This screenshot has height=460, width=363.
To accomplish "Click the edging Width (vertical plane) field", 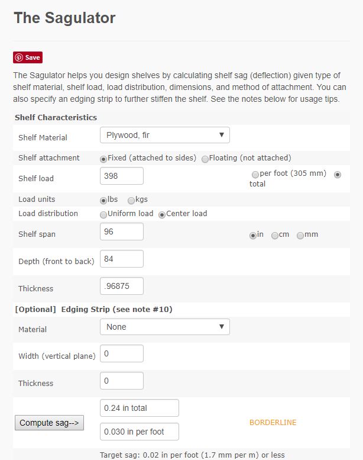I will (x=122, y=353).
